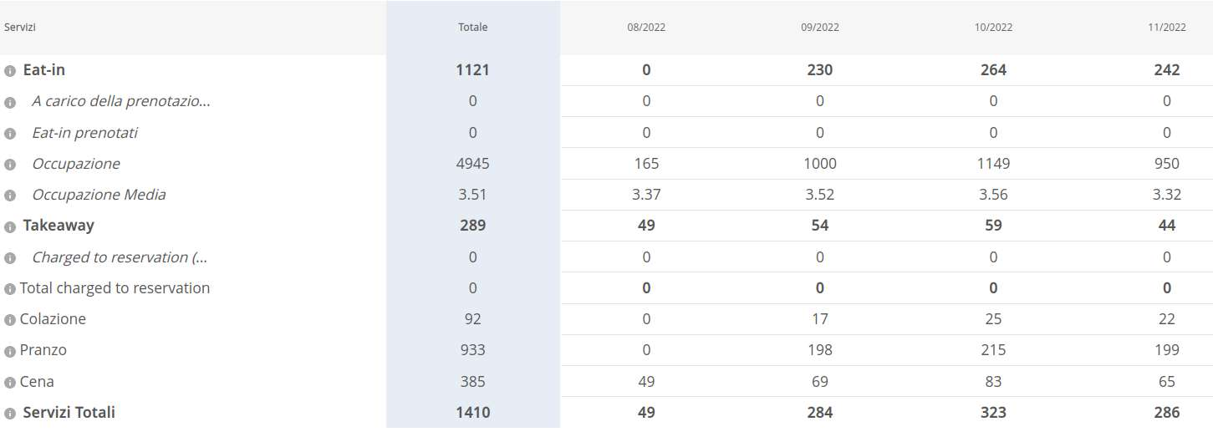Select the Totale column header

point(472,27)
